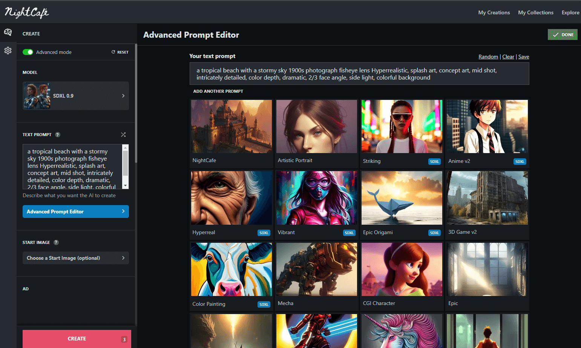The height and width of the screenshot is (348, 581).
Task: Open help icon next to Start Image
Action: pyautogui.click(x=56, y=242)
